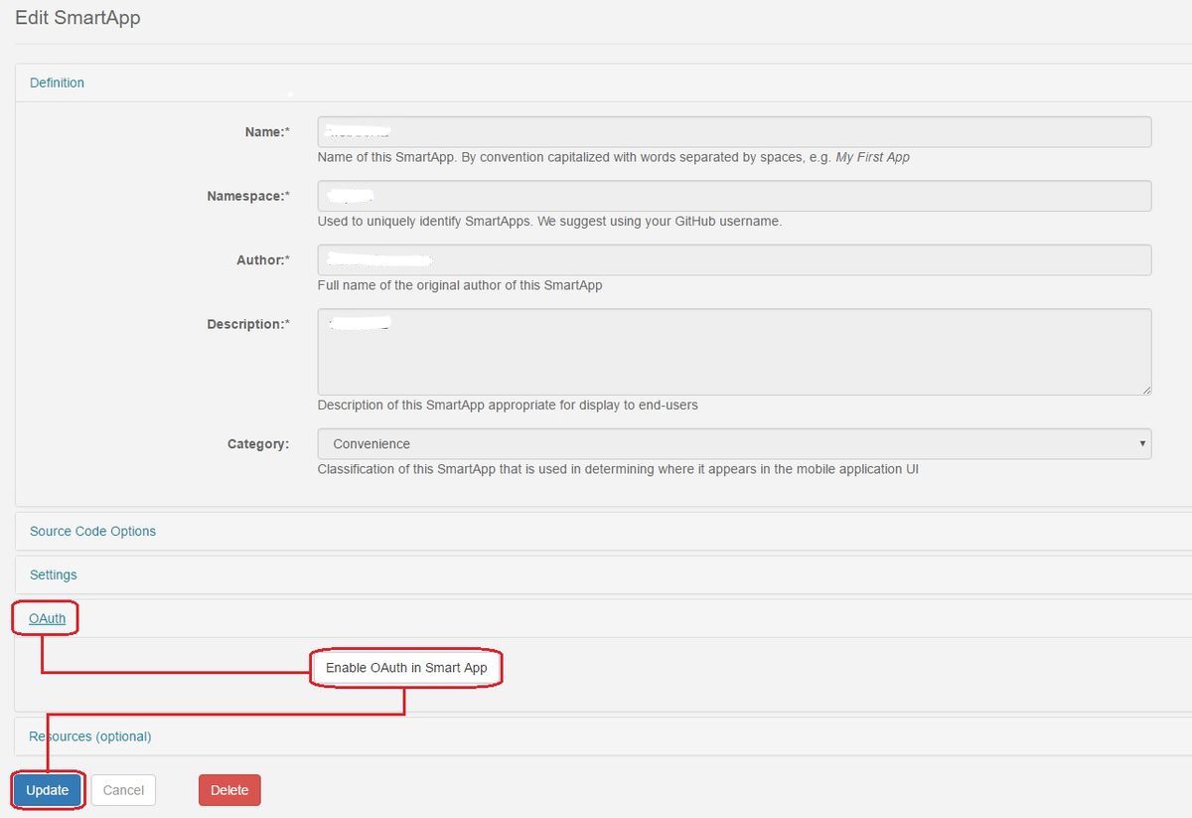The height and width of the screenshot is (818, 1192).
Task: Click help text about display to end-users
Action: click(508, 406)
